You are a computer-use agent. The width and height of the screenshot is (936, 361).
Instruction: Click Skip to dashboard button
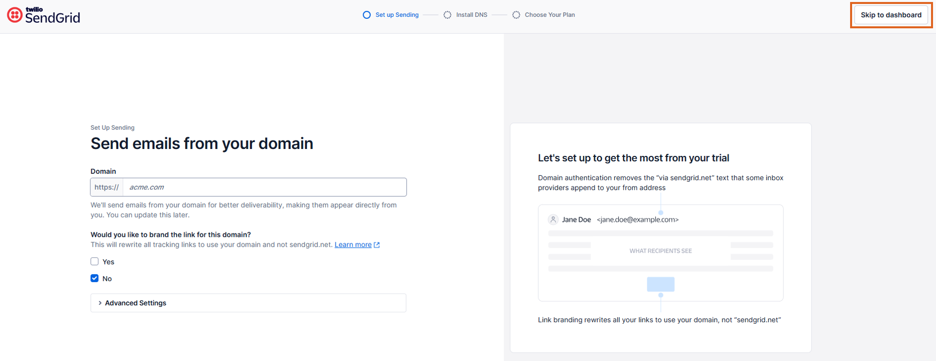(x=891, y=15)
